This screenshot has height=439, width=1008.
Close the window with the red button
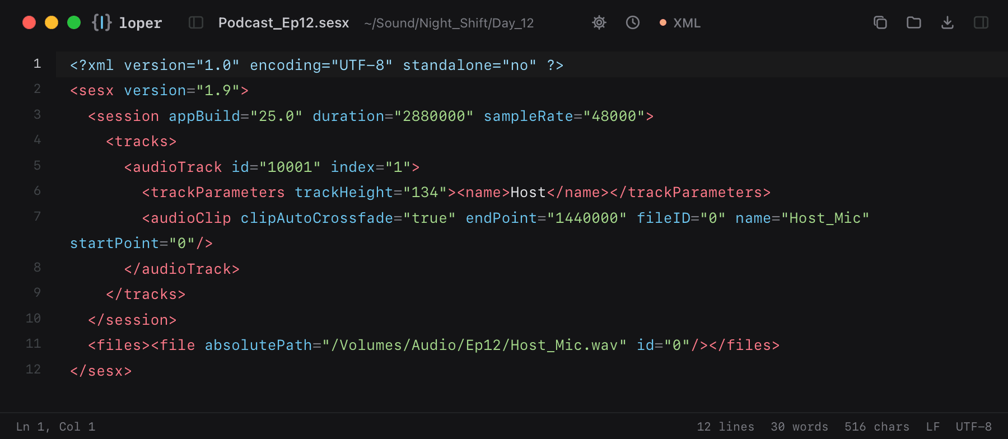point(29,22)
